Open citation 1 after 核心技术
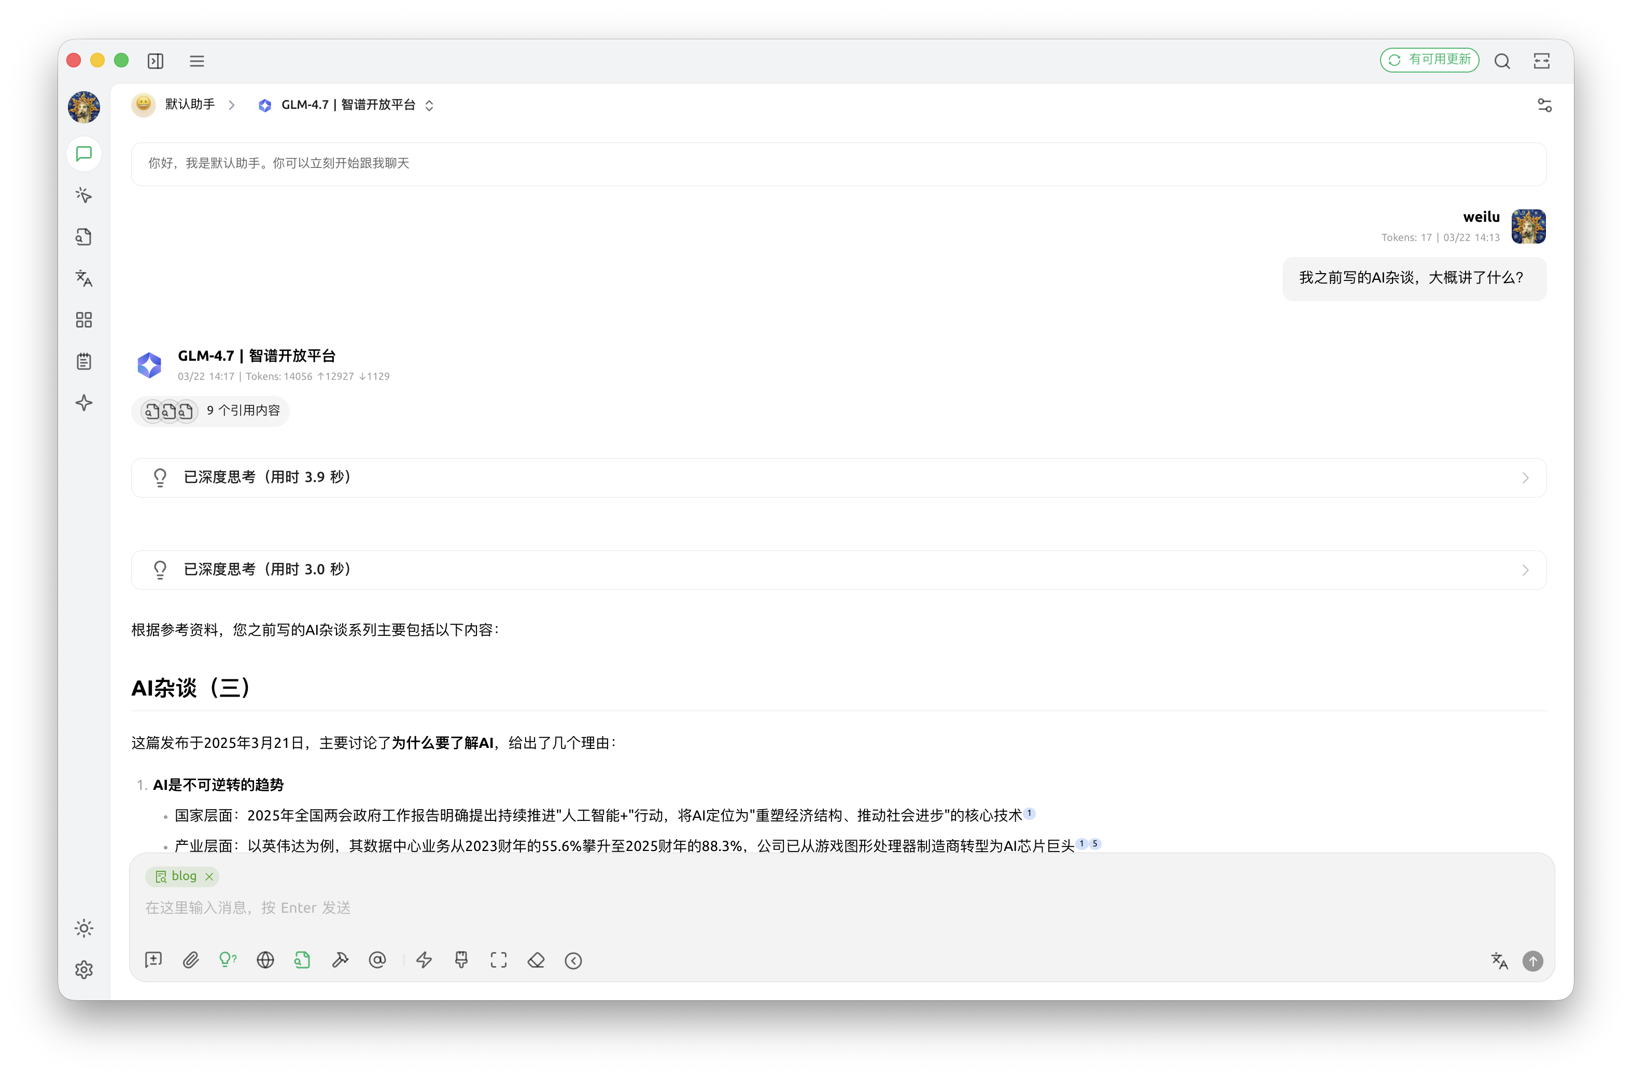Screen dimensions: 1632x1077 pyautogui.click(x=1030, y=814)
